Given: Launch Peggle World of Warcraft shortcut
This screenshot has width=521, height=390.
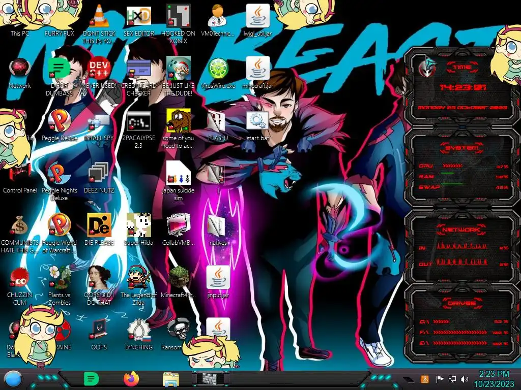Looking at the screenshot, I should point(60,234).
